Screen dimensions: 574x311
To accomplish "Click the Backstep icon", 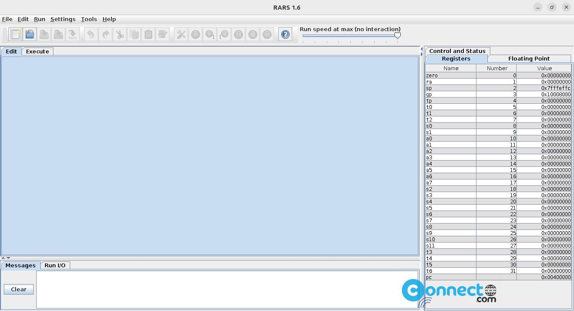I will tap(224, 34).
